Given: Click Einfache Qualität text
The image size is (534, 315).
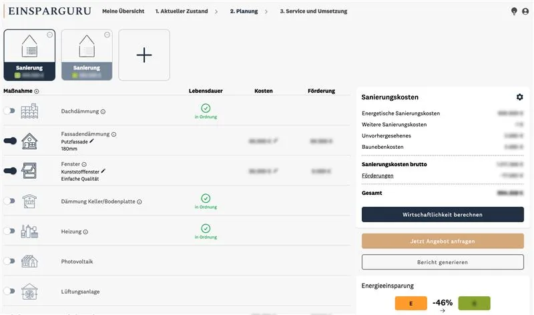Looking at the screenshot, I should point(80,179).
